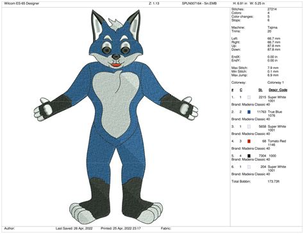Screen dimensions: 304x234
Task: Click the 'Fabric:' footer field
Action: tap(166, 228)
